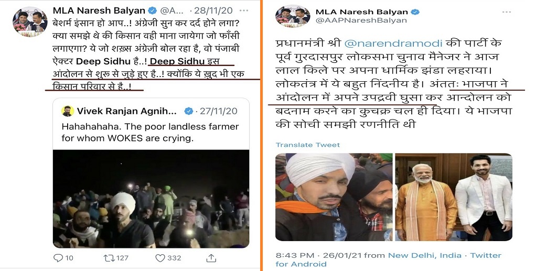
Task: Click verified badge next to Vivek Ranjan Agnihotri
Action: pyautogui.click(x=188, y=111)
